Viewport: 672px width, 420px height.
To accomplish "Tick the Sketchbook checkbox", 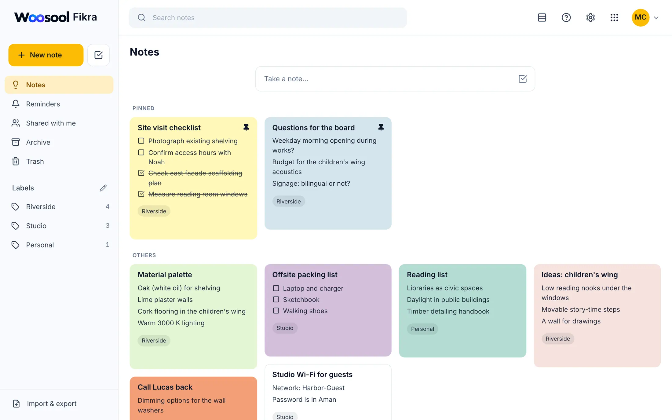I will click(276, 299).
